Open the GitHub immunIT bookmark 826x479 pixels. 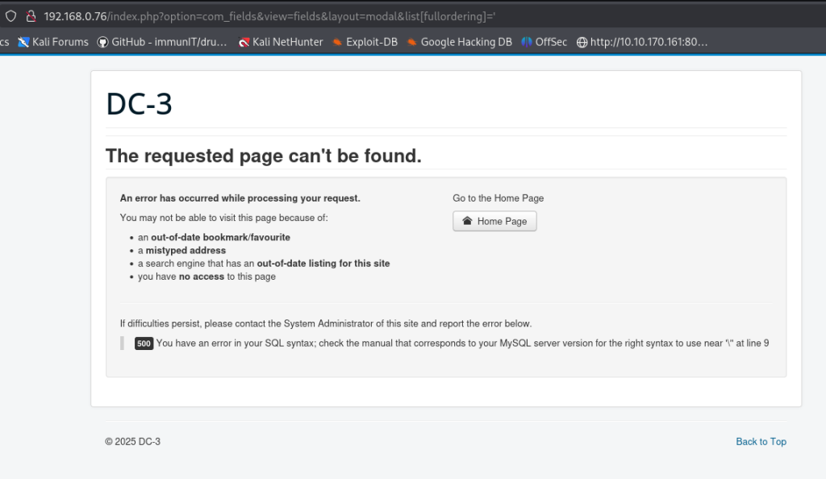(162, 42)
